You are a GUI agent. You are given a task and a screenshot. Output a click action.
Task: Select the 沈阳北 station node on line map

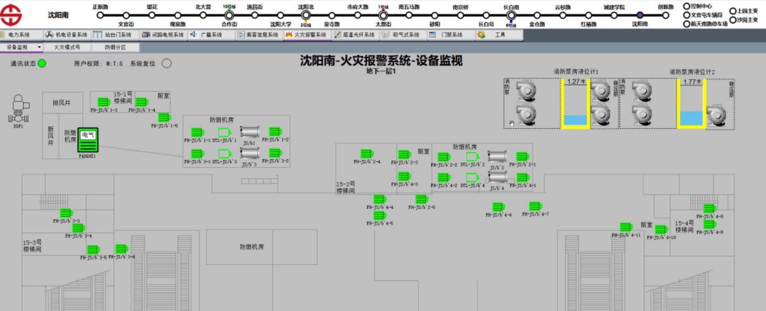tap(306, 15)
